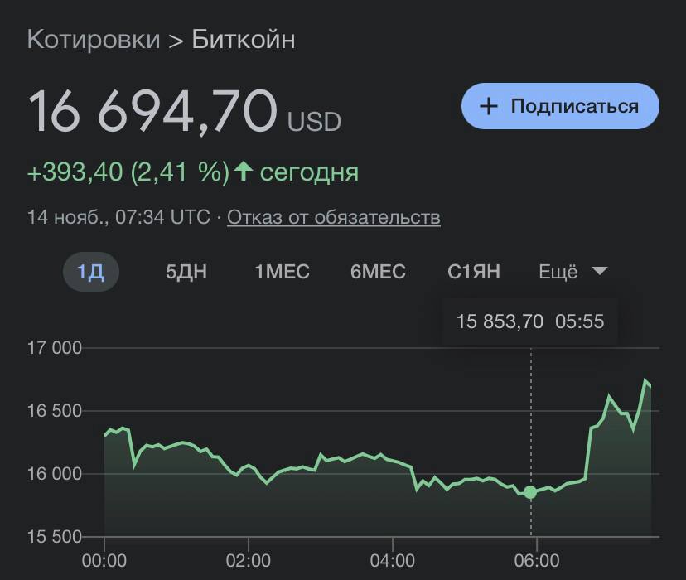686x580 pixels.
Task: Click the Биткойн breadcrumb title
Action: [244, 40]
